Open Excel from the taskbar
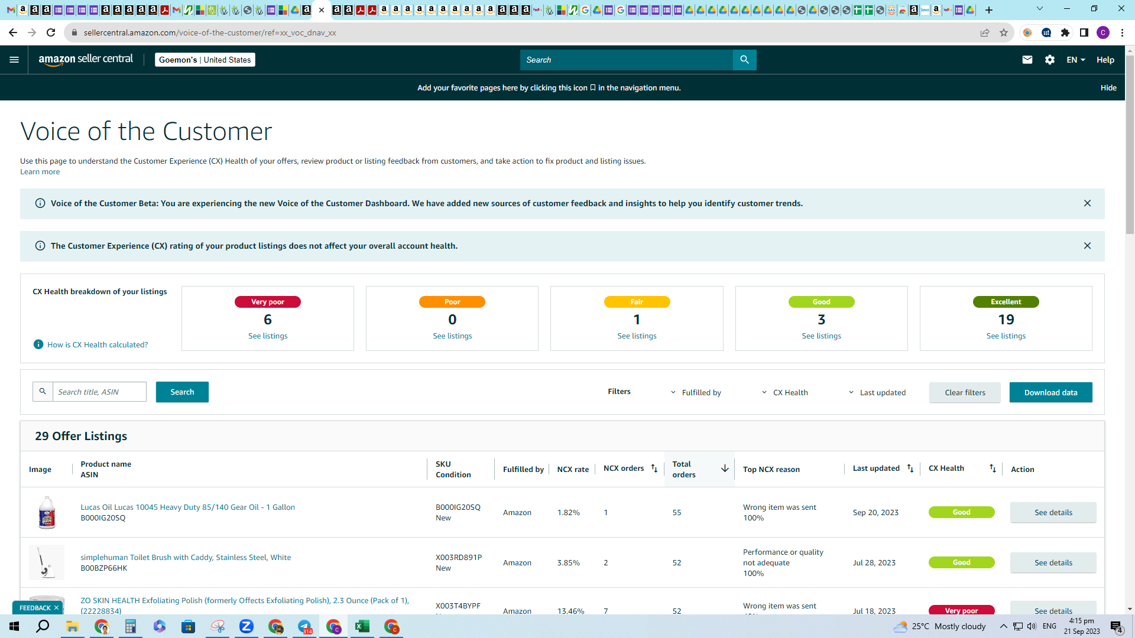1135x638 pixels. click(362, 626)
